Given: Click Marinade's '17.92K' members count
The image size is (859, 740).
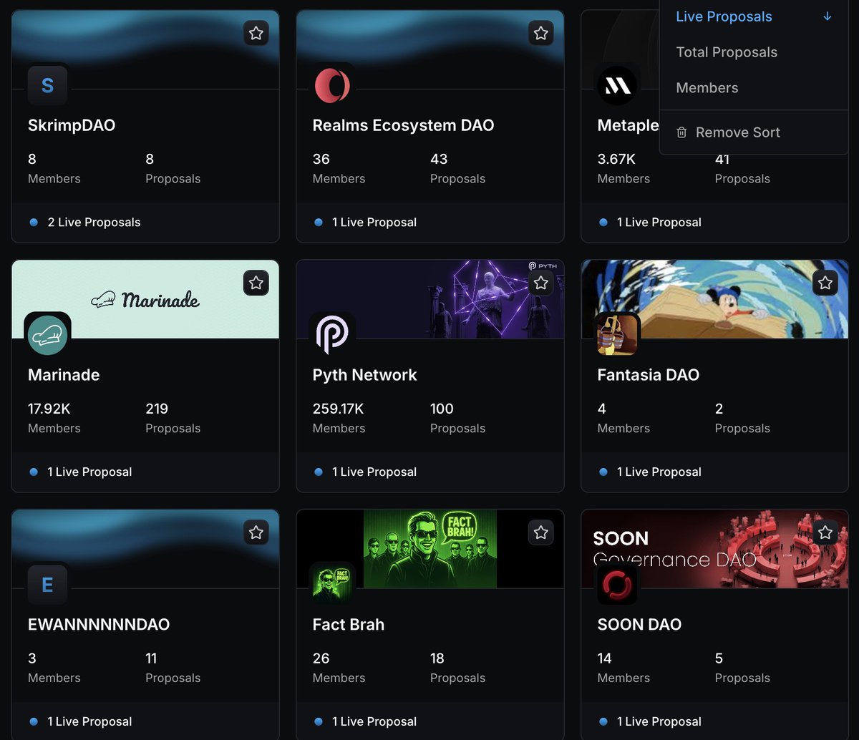Looking at the screenshot, I should click(49, 409).
